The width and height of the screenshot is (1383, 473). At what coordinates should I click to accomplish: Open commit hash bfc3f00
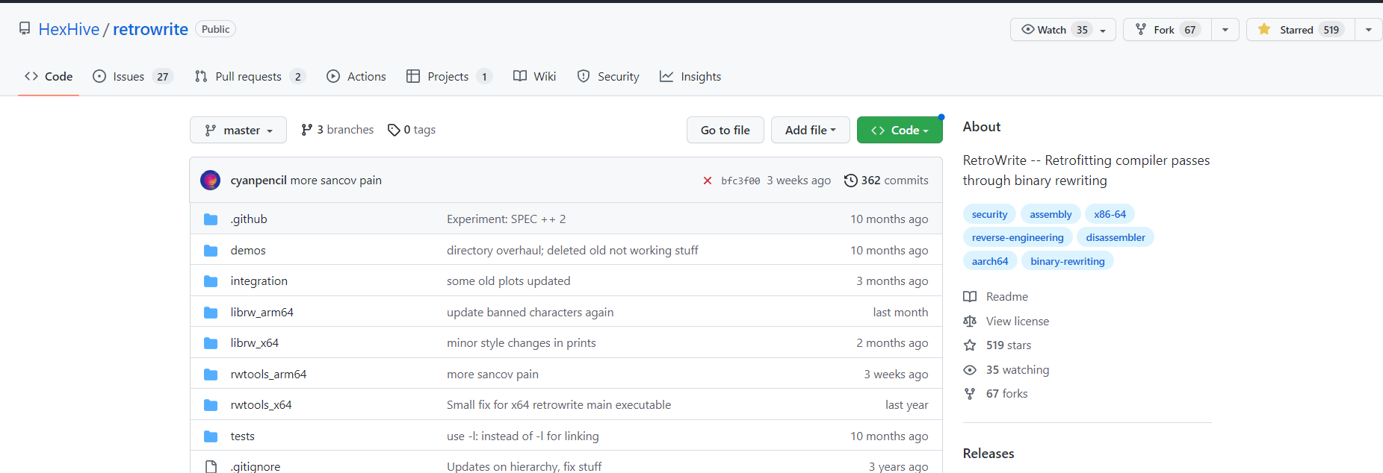point(740,181)
